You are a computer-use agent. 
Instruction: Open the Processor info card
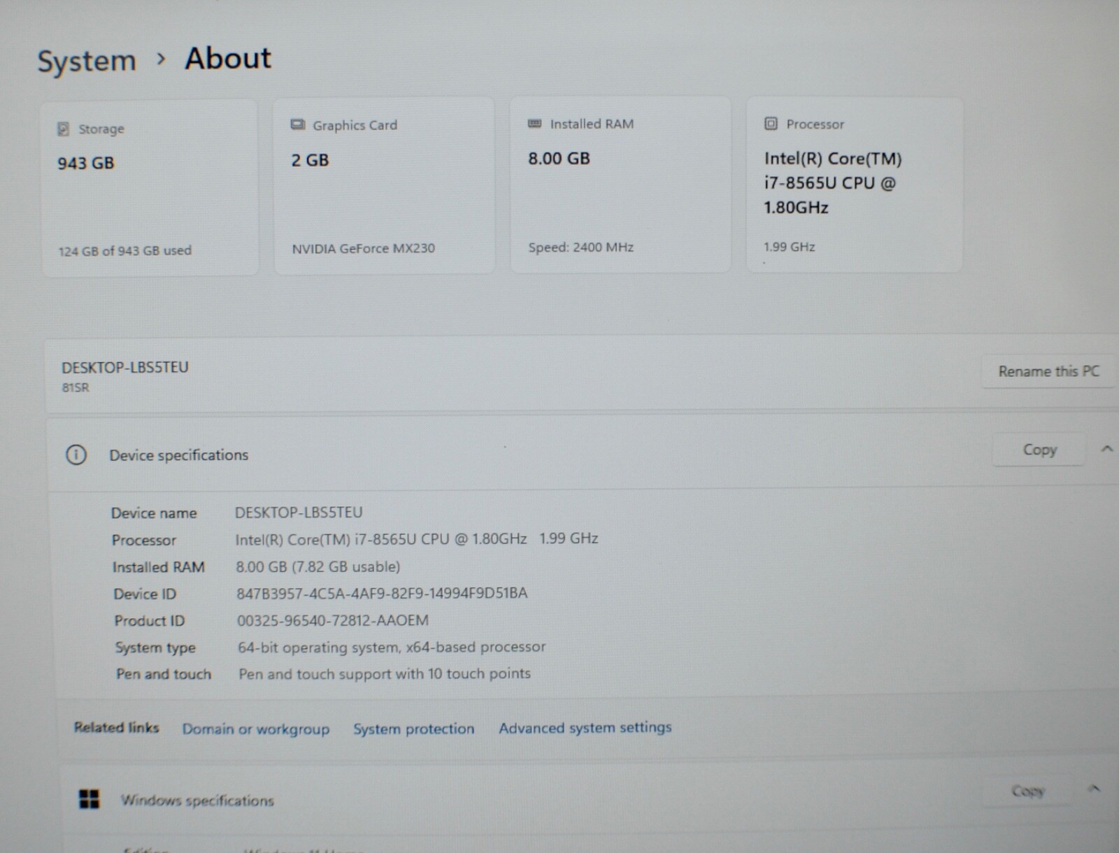tap(855, 185)
